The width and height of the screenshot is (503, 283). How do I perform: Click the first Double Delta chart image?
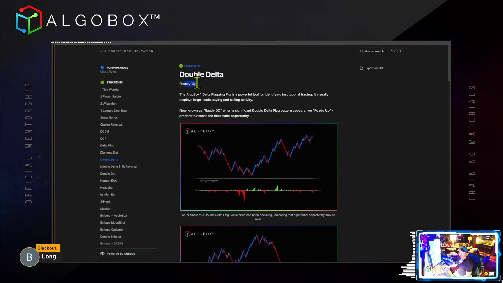(258, 167)
